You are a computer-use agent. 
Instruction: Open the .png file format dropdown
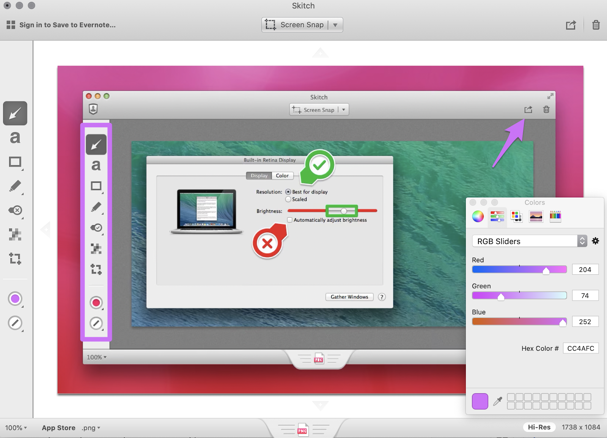pos(91,428)
